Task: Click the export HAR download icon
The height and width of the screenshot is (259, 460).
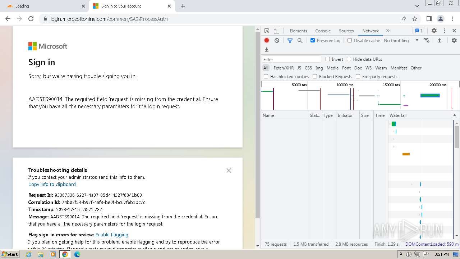Action: (267, 50)
